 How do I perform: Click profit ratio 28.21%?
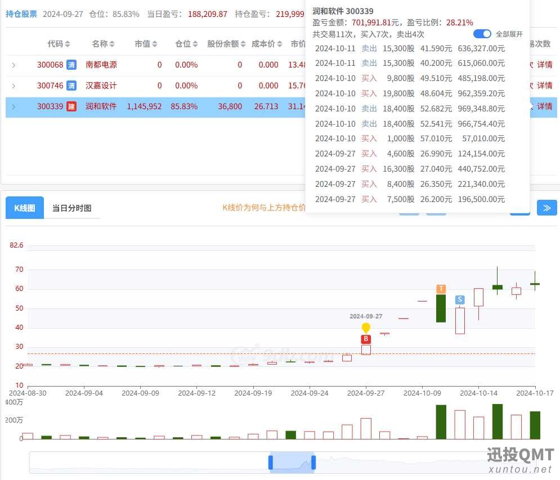460,23
